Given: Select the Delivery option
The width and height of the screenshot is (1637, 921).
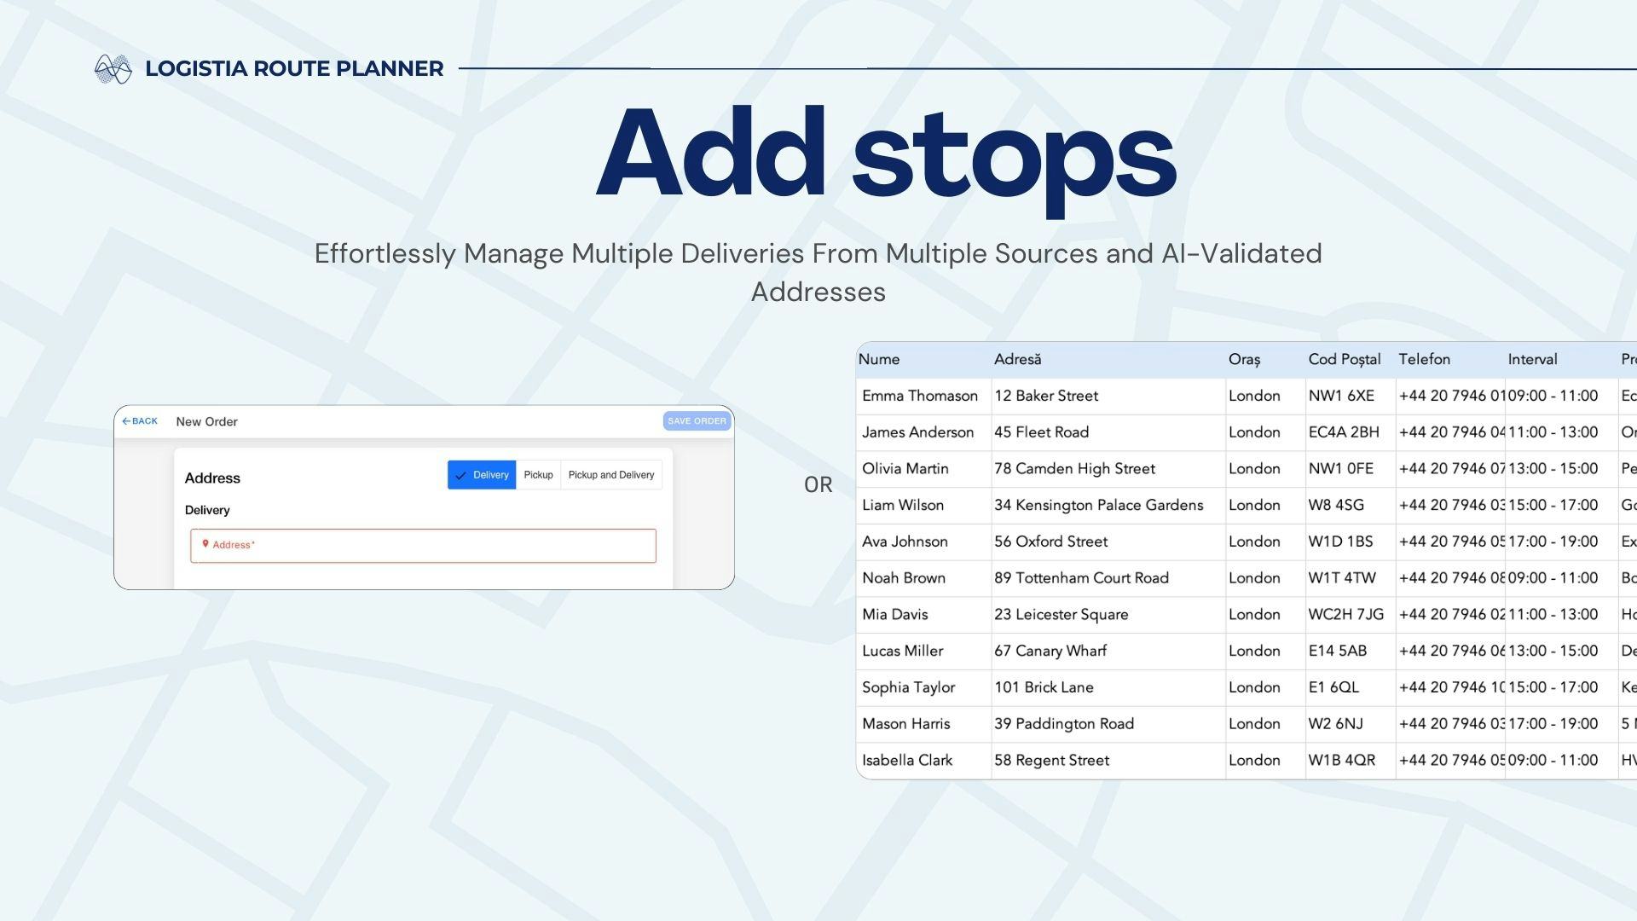Looking at the screenshot, I should pyautogui.click(x=482, y=475).
